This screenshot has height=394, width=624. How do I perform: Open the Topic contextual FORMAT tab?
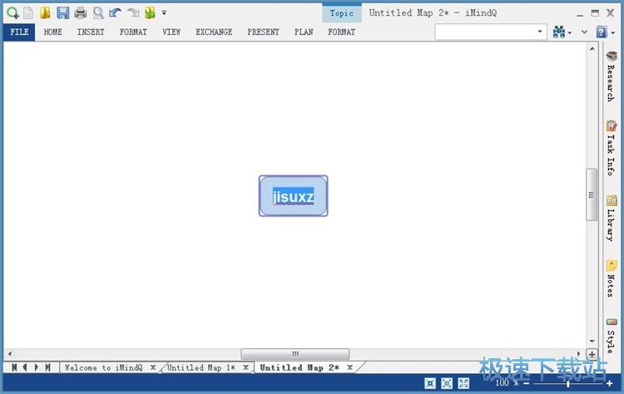(x=341, y=32)
